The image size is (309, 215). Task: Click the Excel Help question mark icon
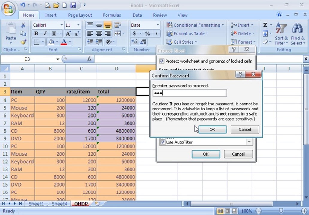point(279,14)
